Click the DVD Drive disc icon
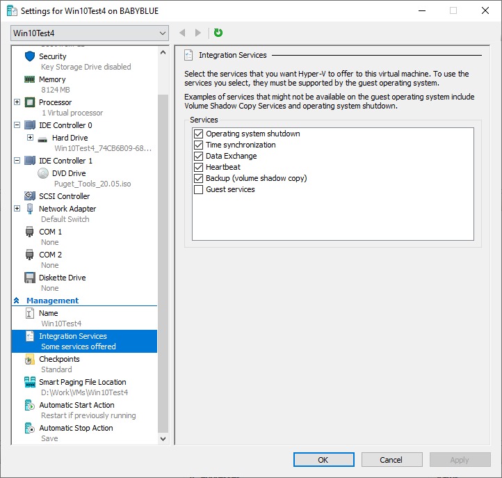The width and height of the screenshot is (502, 478). (43, 173)
